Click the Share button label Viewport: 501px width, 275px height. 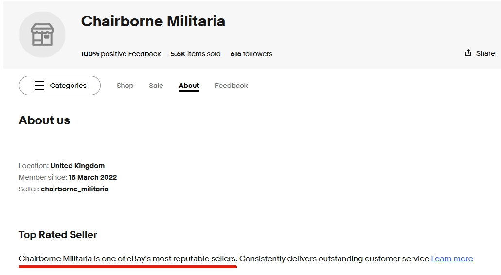point(485,53)
